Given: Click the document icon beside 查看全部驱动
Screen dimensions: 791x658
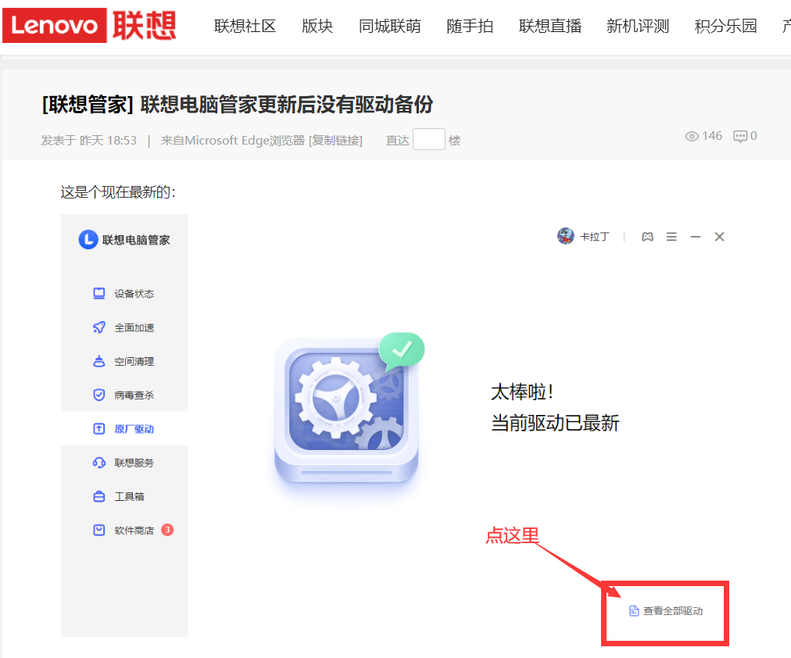Looking at the screenshot, I should tap(634, 610).
